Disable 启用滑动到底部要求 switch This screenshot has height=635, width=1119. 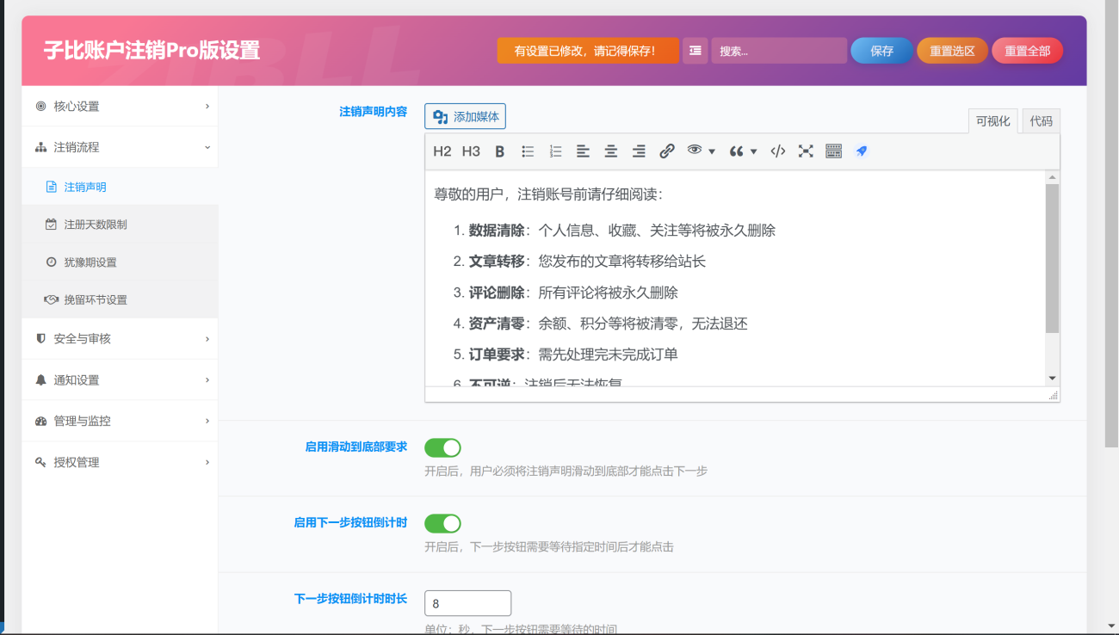tap(442, 447)
